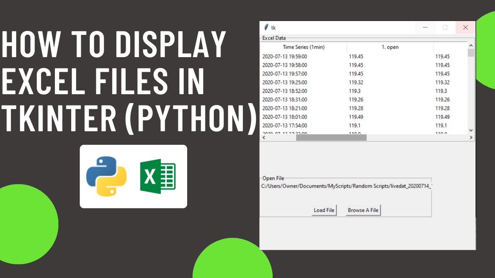This screenshot has width=495, height=278.
Task: Click the file path label under Open File
Action: tap(346, 186)
